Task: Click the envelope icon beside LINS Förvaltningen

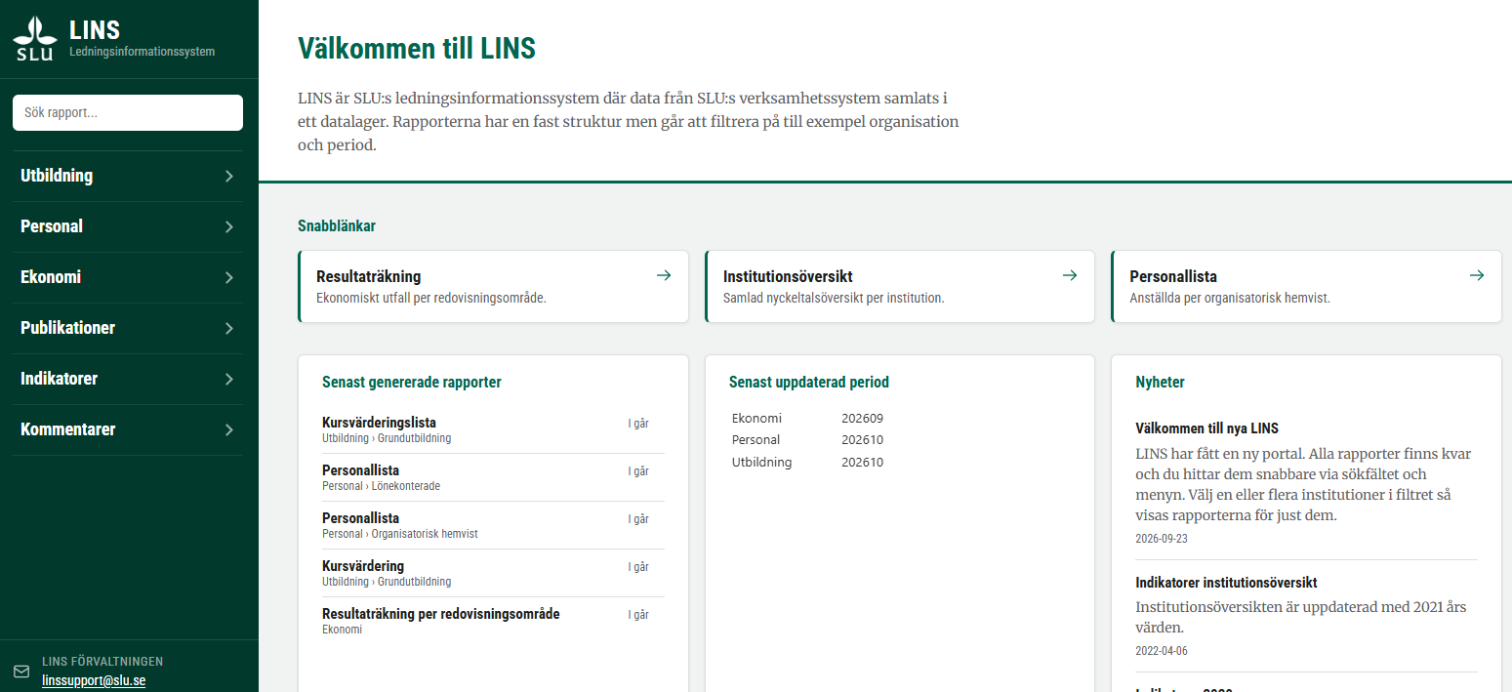Action: coord(21,672)
